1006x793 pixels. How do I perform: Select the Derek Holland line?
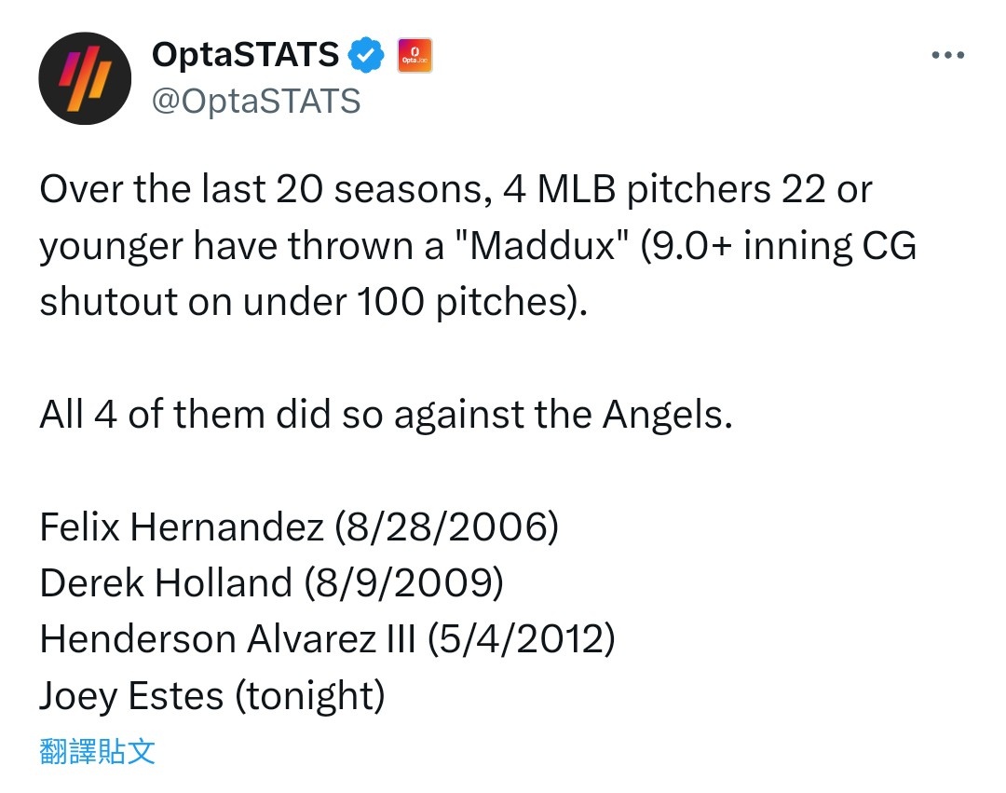pyautogui.click(x=271, y=583)
